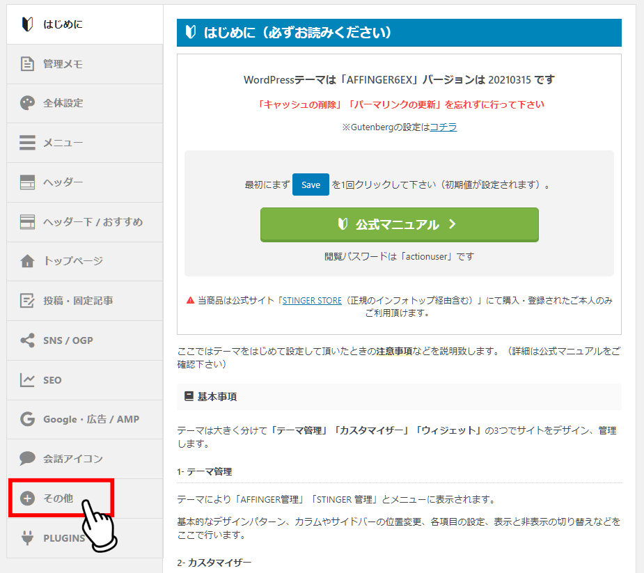Click the Google G icon
Viewport: 644px width, 573px height.
(x=27, y=419)
